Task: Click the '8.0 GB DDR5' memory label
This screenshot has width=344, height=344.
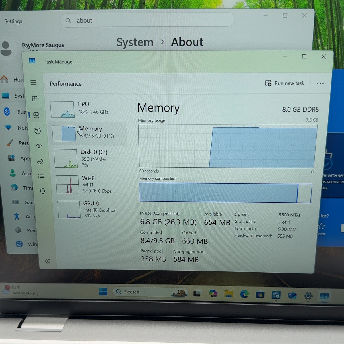Action: click(x=300, y=110)
